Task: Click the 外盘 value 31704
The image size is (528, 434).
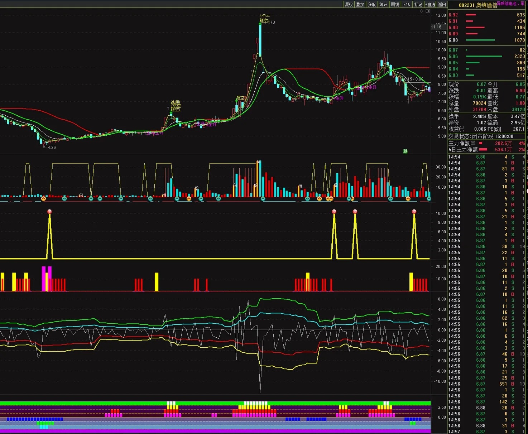Action: coord(480,110)
